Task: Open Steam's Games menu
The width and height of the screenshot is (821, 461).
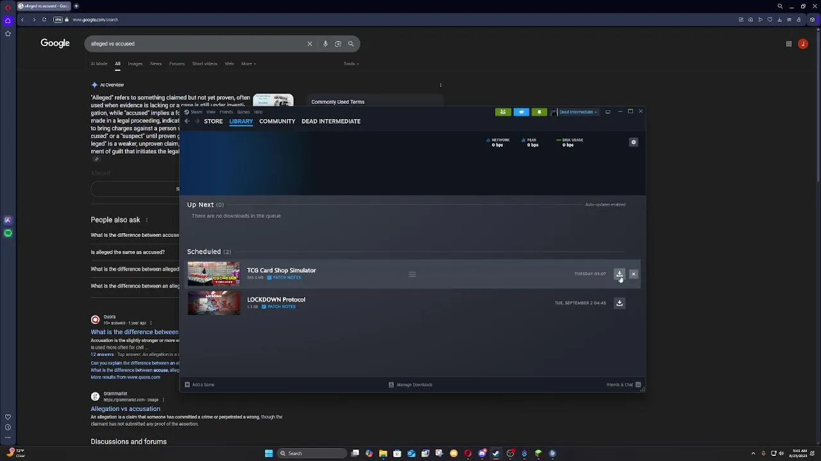Action: (x=243, y=112)
